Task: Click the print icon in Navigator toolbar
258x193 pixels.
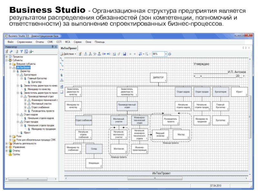Action: 31,51
